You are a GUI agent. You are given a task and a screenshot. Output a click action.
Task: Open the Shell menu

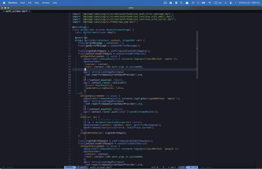[22, 3]
